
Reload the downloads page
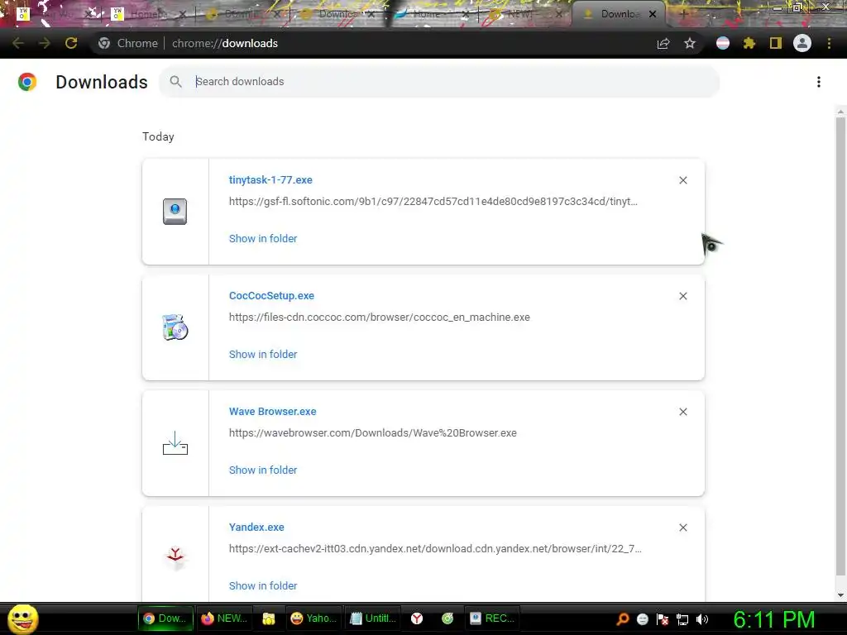click(71, 43)
